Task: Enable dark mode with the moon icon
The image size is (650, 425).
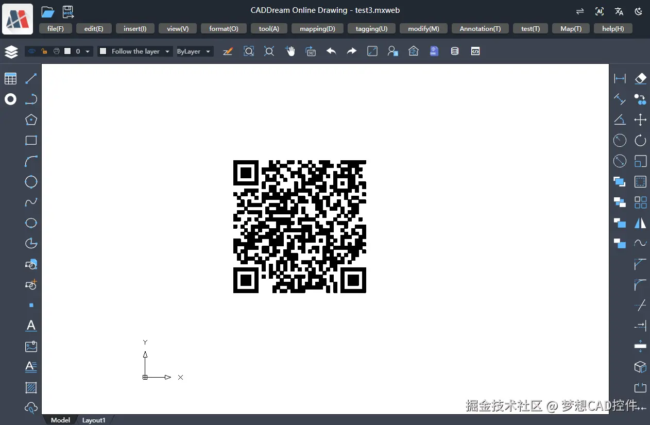Action: click(x=639, y=11)
